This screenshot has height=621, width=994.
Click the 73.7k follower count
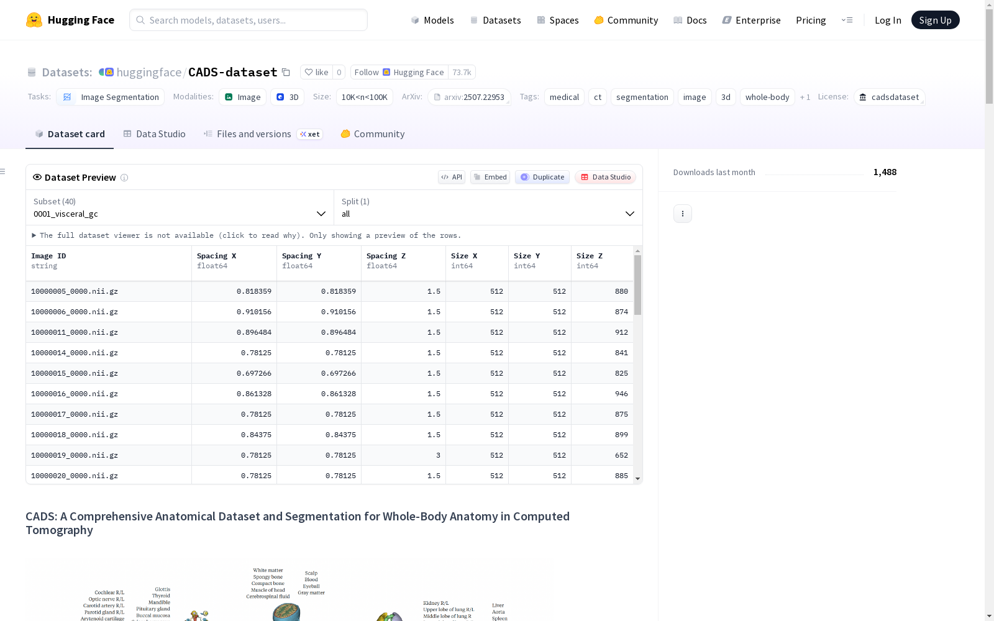point(462,72)
